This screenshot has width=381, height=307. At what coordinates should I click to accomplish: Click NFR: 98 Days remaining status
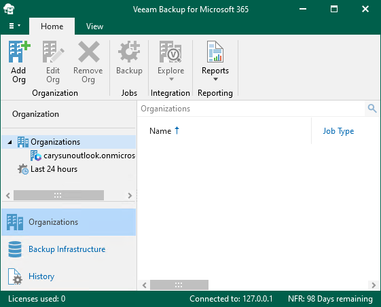click(x=330, y=299)
